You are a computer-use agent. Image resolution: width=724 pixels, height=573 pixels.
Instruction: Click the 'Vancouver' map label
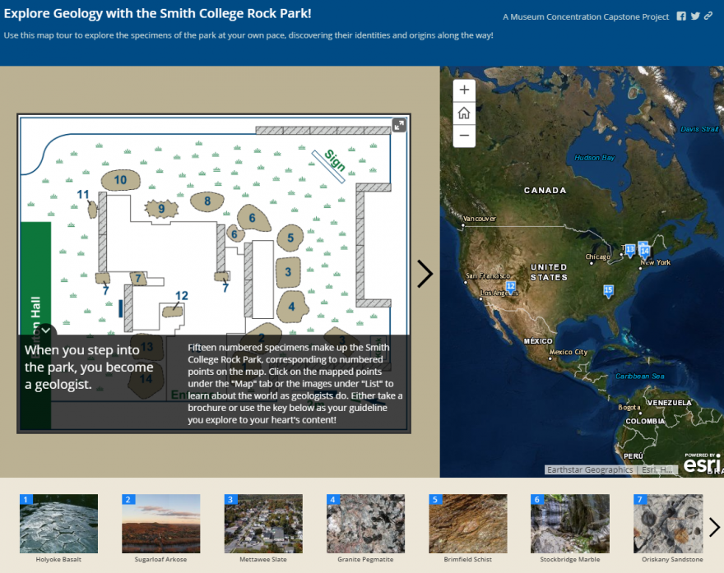click(480, 219)
